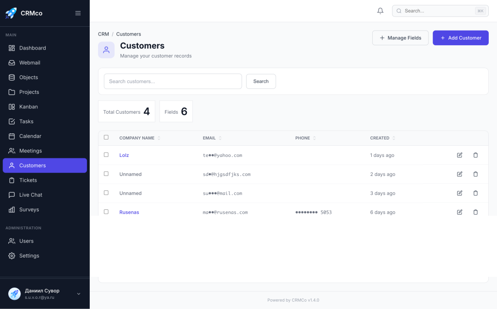Sort by Company Name column arrows
This screenshot has width=497, height=309.
pos(159,138)
